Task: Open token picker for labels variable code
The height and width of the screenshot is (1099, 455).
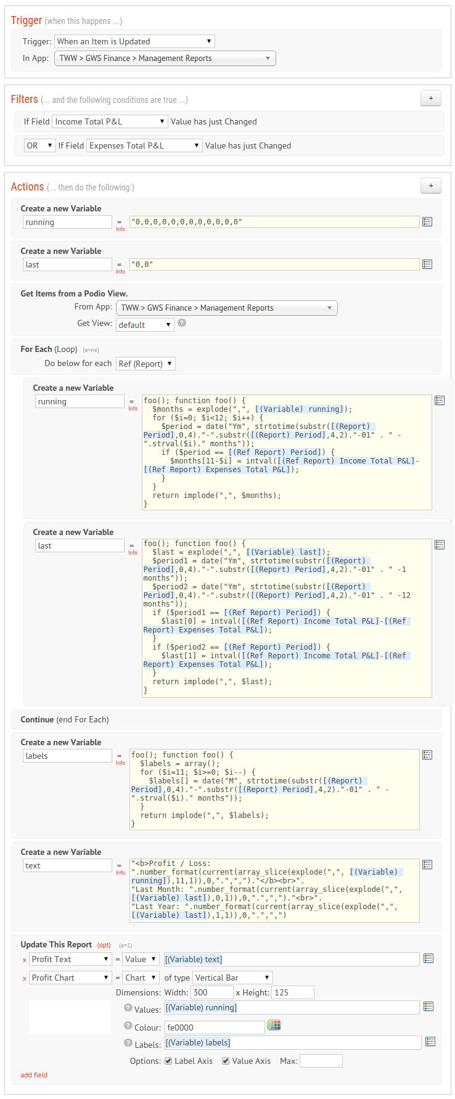Action: point(427,755)
